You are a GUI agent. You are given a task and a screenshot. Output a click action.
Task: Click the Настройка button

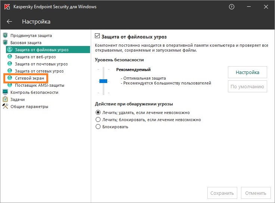pos(247,72)
